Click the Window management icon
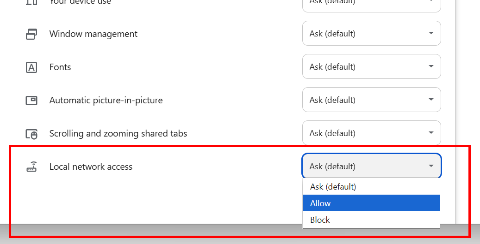This screenshot has height=244, width=480. tap(31, 34)
